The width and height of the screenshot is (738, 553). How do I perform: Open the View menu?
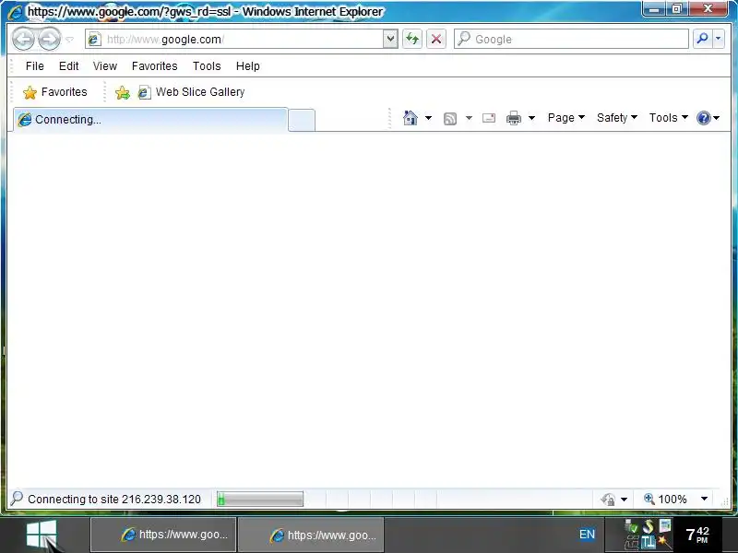tap(105, 66)
